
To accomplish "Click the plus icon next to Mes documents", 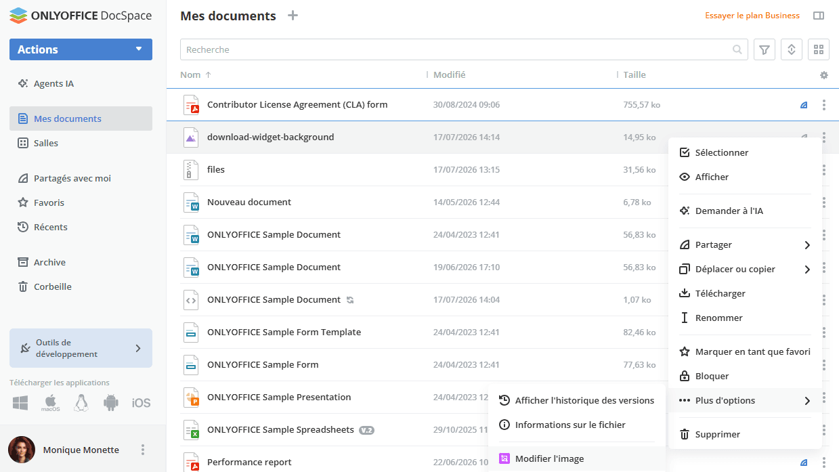I will point(293,15).
